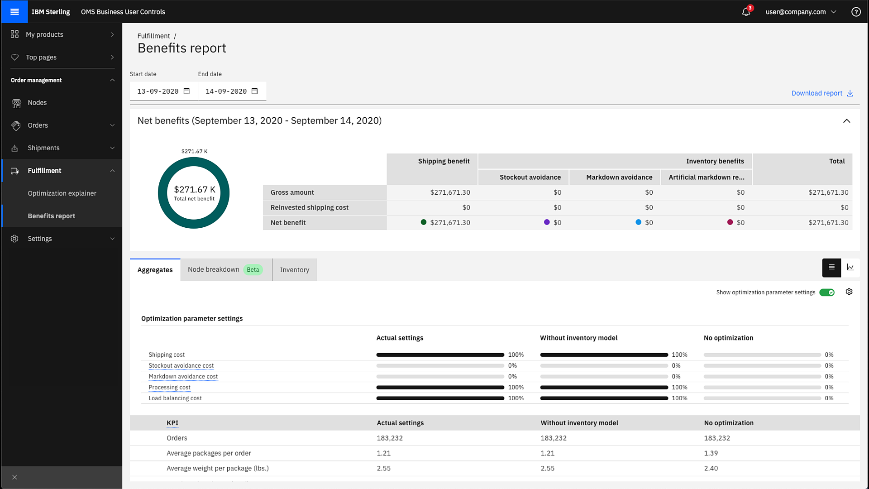The width and height of the screenshot is (869, 489).
Task: Switch to table list view icon
Action: pos(831,268)
